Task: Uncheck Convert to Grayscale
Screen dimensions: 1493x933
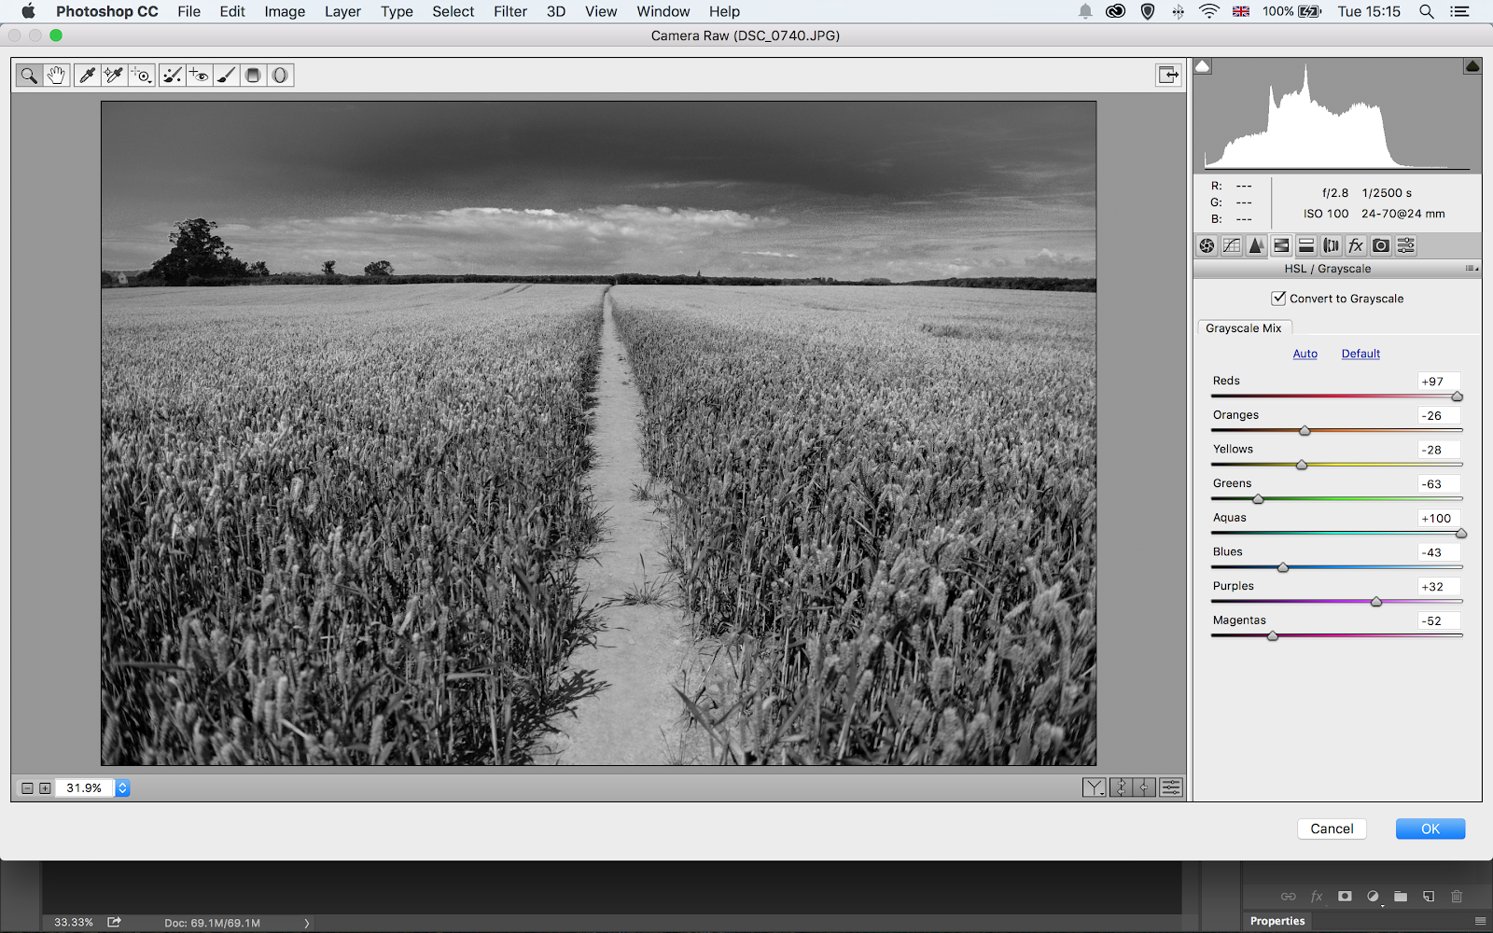Action: point(1278,299)
